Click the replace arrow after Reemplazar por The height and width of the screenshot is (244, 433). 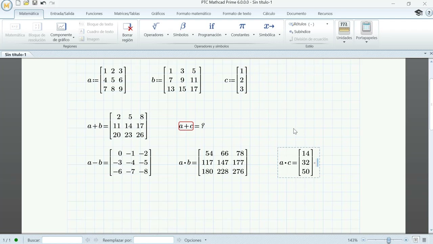click(179, 240)
